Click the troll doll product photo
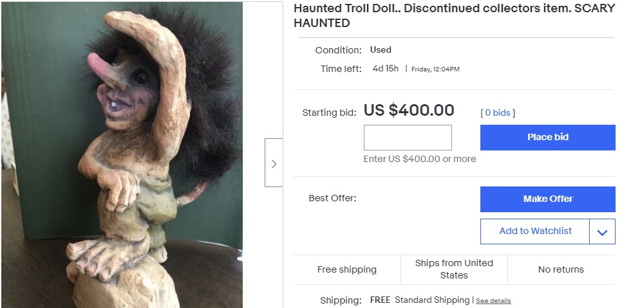Image resolution: width=622 pixels, height=308 pixels. [122, 154]
